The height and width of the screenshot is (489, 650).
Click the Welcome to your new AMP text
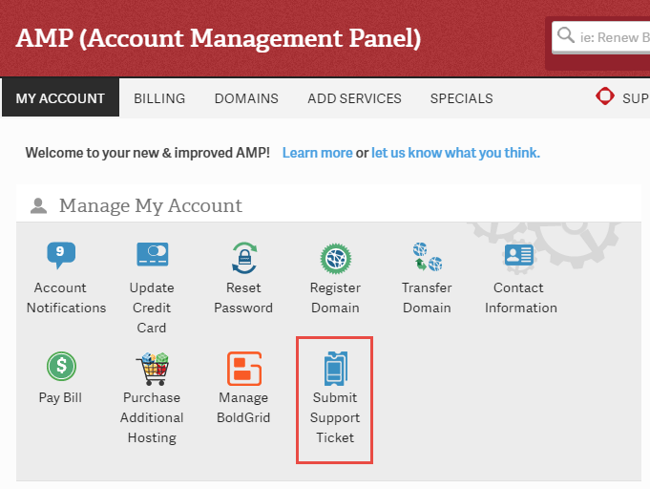click(x=148, y=153)
